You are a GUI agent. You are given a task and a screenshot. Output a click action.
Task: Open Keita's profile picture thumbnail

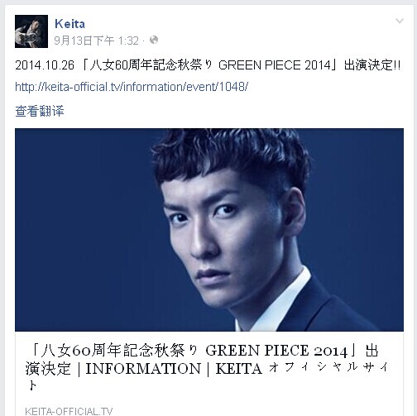[x=31, y=31]
